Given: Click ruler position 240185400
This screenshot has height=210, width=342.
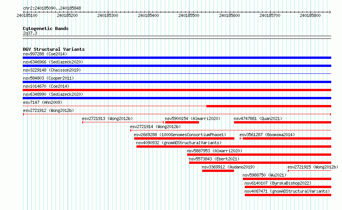Looking at the screenshot, I should point(149,15).
